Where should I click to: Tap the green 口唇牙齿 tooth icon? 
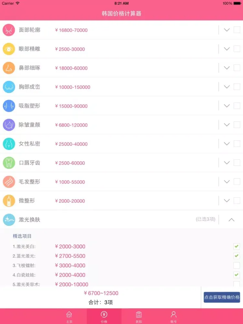(9, 163)
